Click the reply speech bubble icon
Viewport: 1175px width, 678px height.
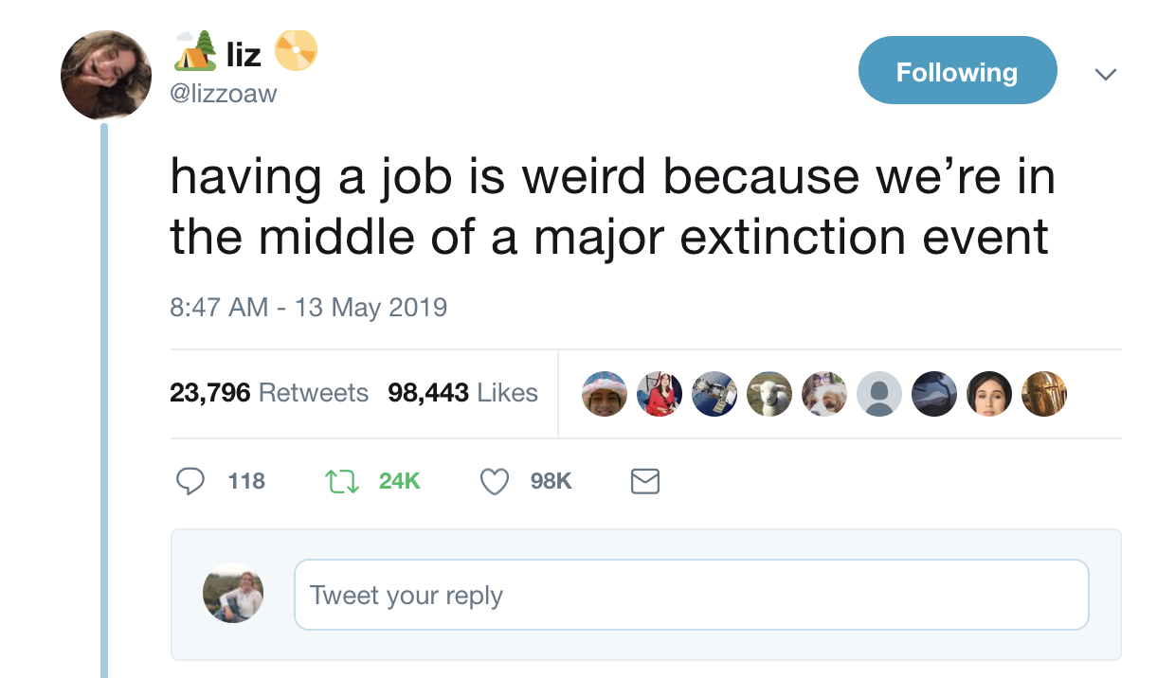point(191,482)
